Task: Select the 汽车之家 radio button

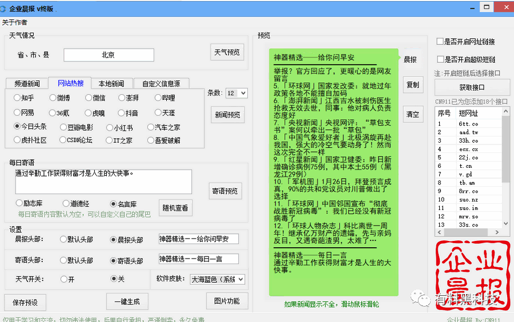Action: click(150, 127)
